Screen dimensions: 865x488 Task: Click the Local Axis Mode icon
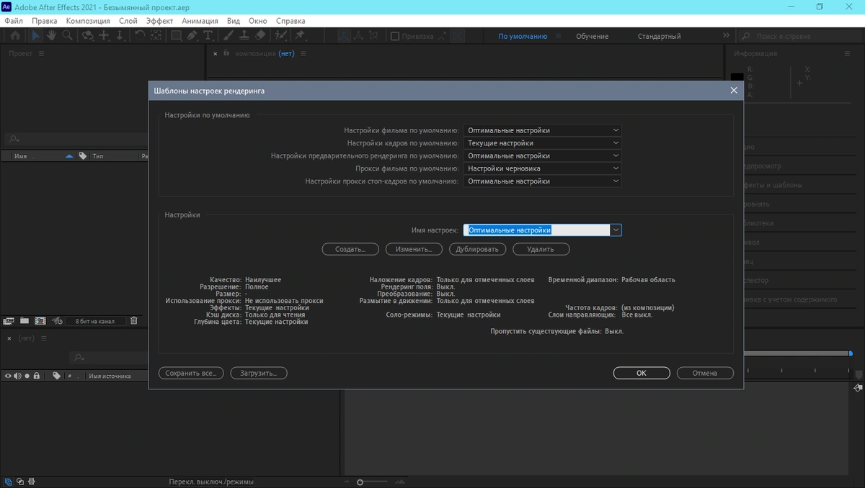click(x=345, y=35)
